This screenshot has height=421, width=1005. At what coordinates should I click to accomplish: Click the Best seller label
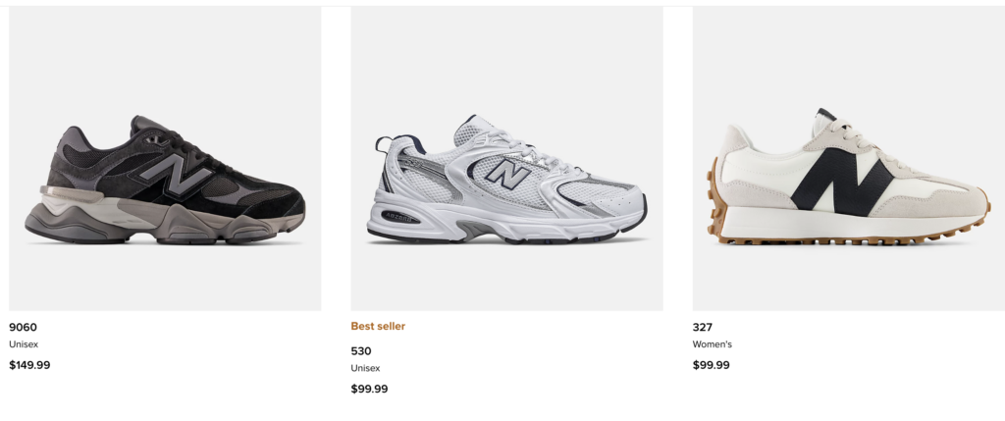coord(378,326)
